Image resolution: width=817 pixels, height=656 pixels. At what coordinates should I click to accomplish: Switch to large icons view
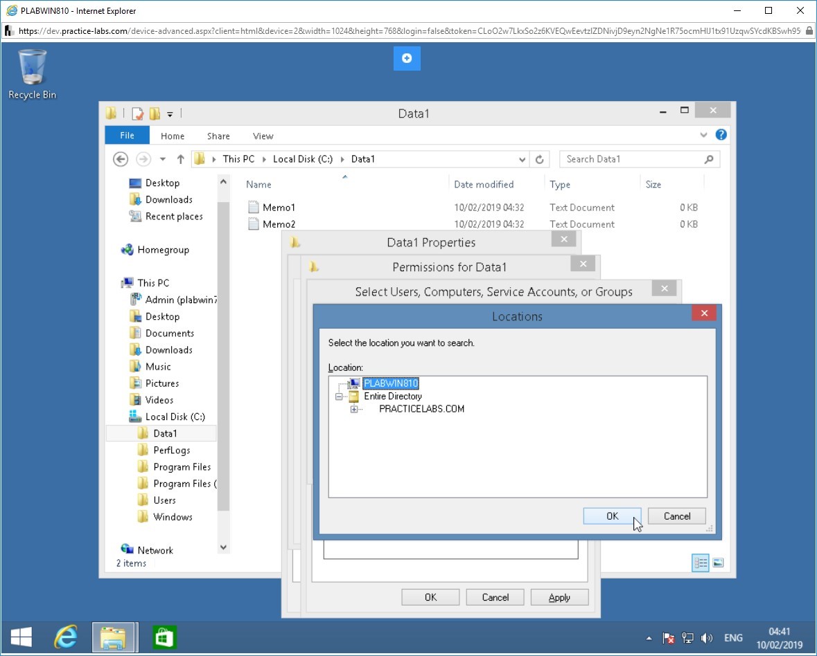click(x=718, y=563)
